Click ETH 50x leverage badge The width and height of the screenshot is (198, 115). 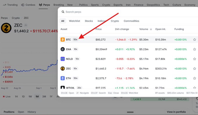point(75,78)
